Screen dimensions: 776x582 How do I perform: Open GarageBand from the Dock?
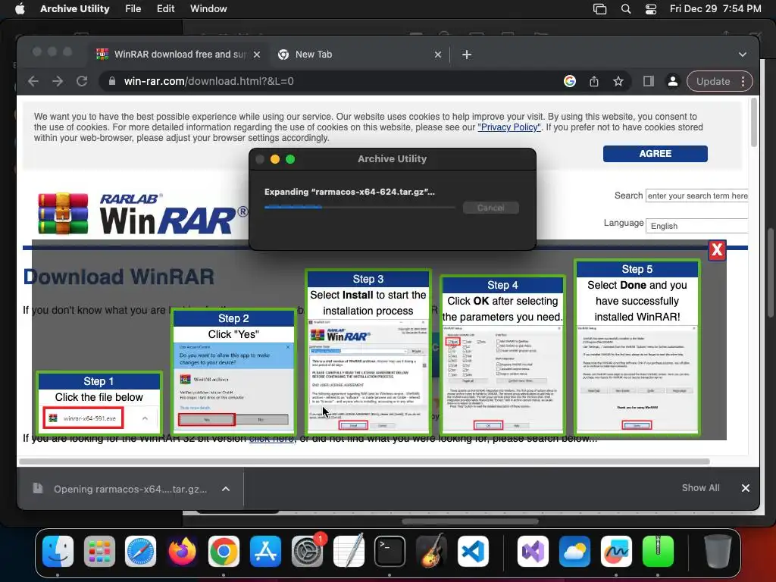pyautogui.click(x=431, y=552)
